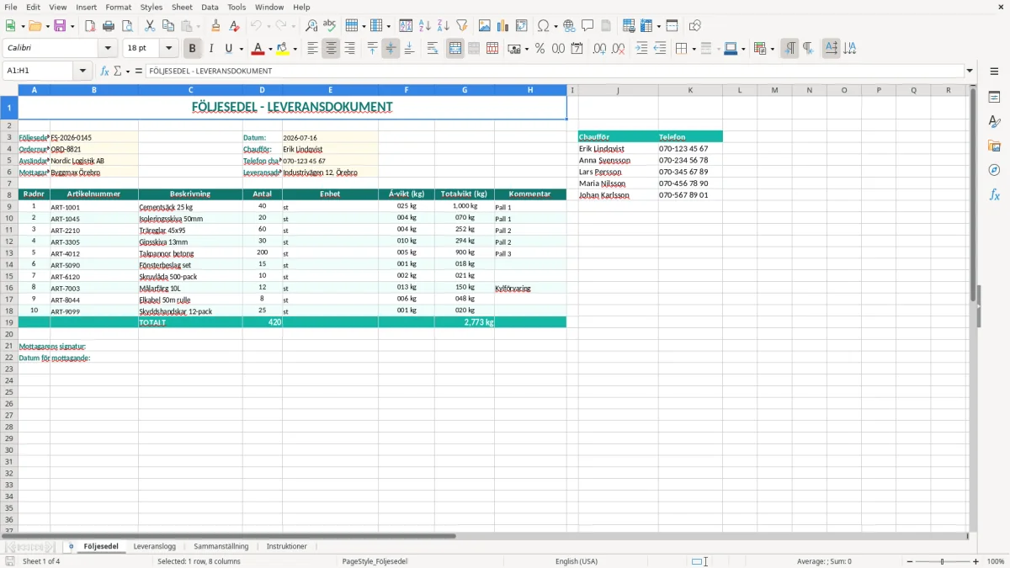Open Function Wizard beside formula bar
This screenshot has height=568, width=1010.
coord(105,71)
